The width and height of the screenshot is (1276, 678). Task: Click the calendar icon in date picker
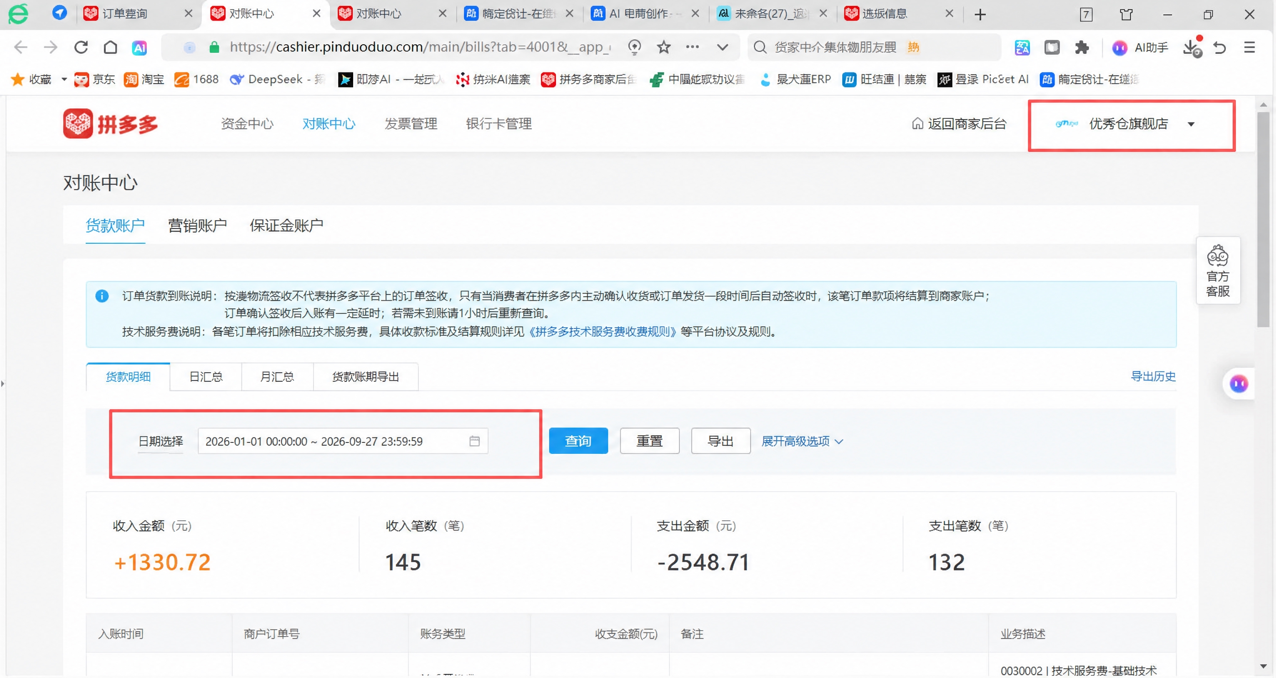(x=474, y=441)
